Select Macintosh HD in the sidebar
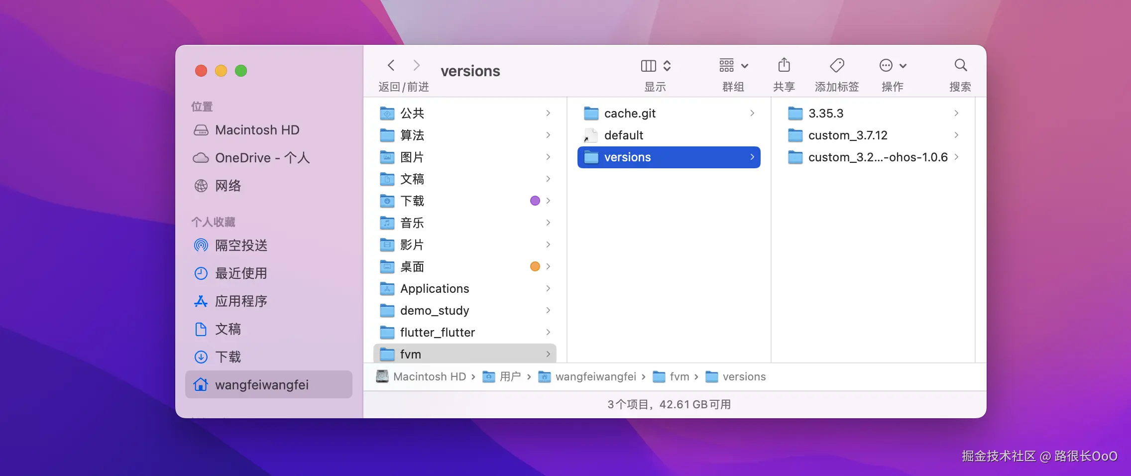The height and width of the screenshot is (476, 1131). (x=269, y=130)
